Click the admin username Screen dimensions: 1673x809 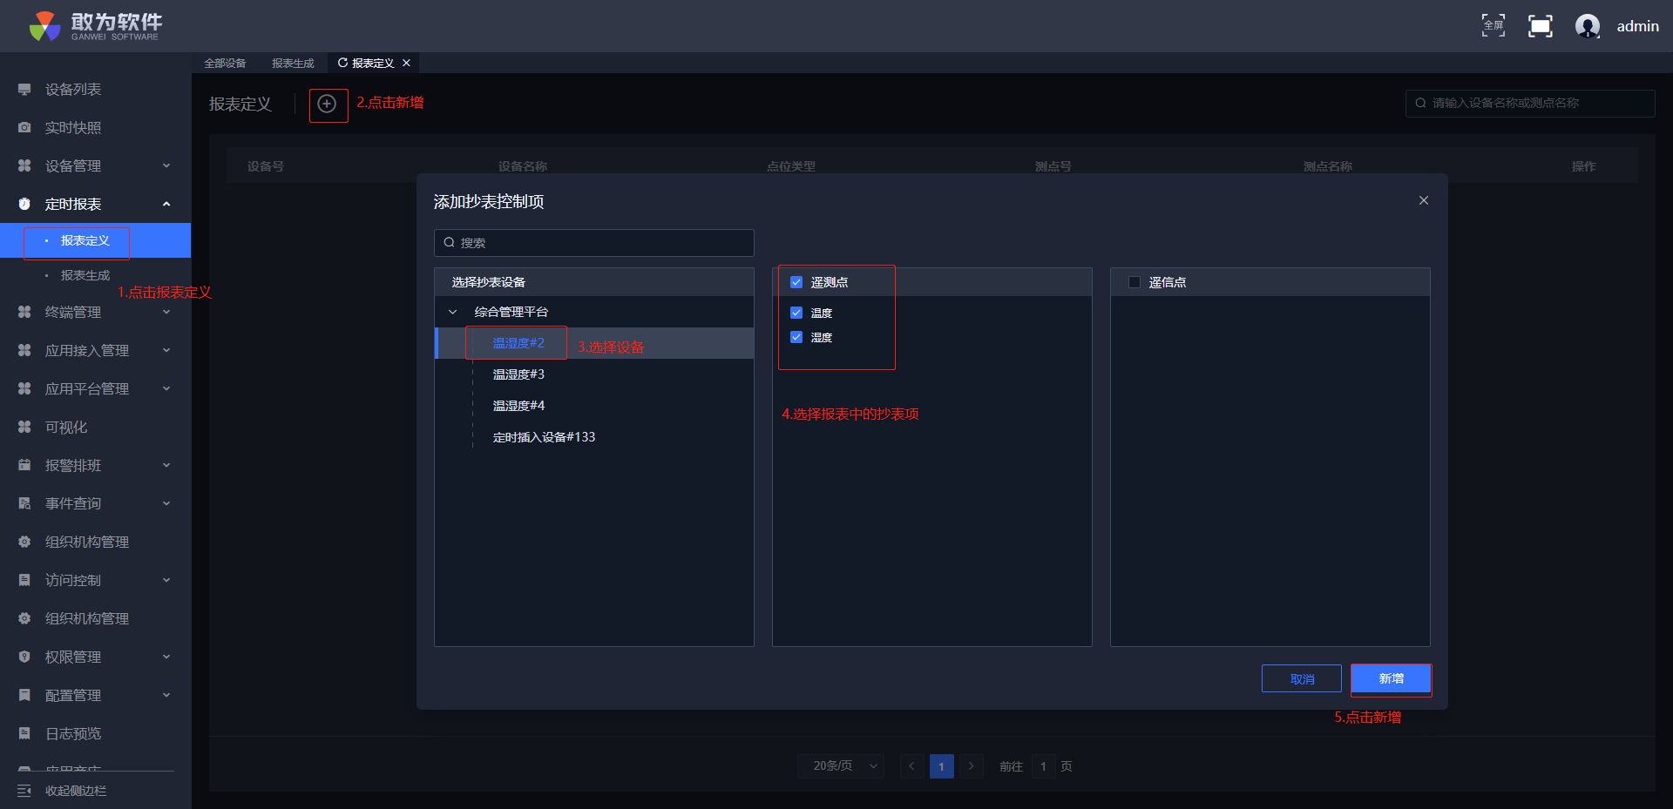coord(1638,26)
